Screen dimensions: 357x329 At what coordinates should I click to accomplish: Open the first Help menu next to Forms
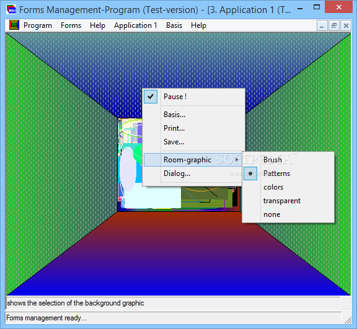click(97, 25)
